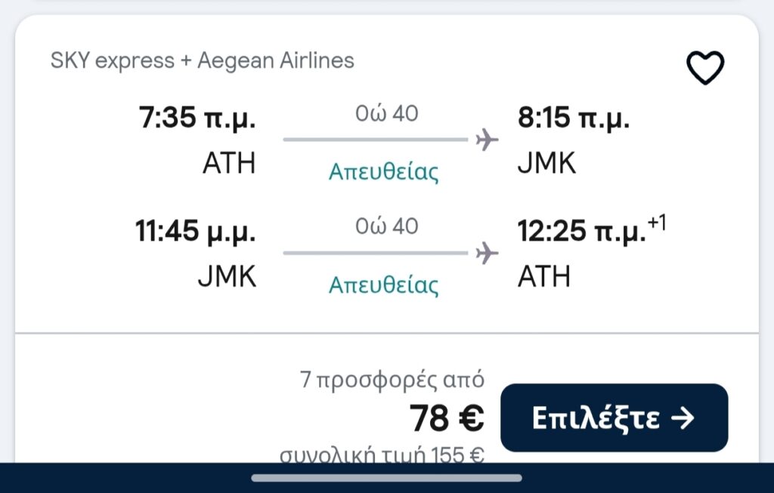This screenshot has width=774, height=493.
Task: Tap the 78 € price
Action: tap(447, 418)
